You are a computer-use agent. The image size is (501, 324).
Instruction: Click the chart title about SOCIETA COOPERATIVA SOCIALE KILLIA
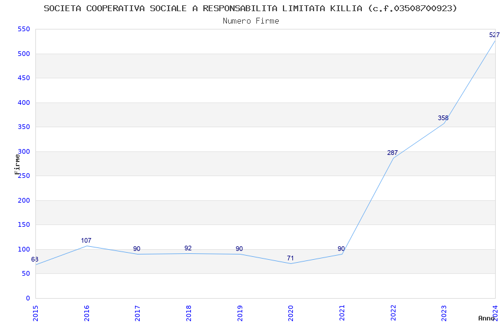click(250, 8)
